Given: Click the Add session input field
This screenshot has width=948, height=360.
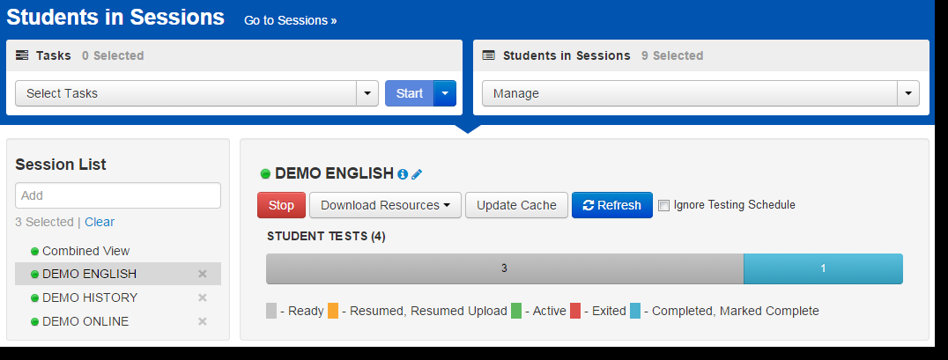Looking at the screenshot, I should pyautogui.click(x=118, y=195).
